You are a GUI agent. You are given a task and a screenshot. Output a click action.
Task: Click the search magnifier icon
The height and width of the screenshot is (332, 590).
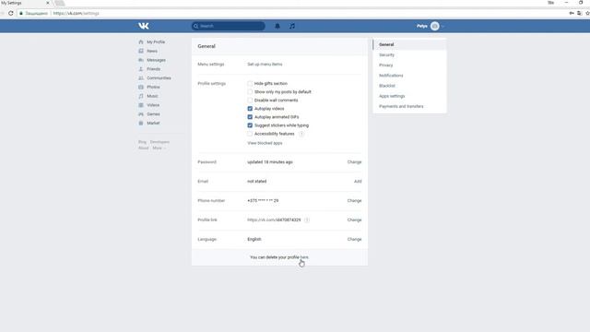click(x=195, y=26)
